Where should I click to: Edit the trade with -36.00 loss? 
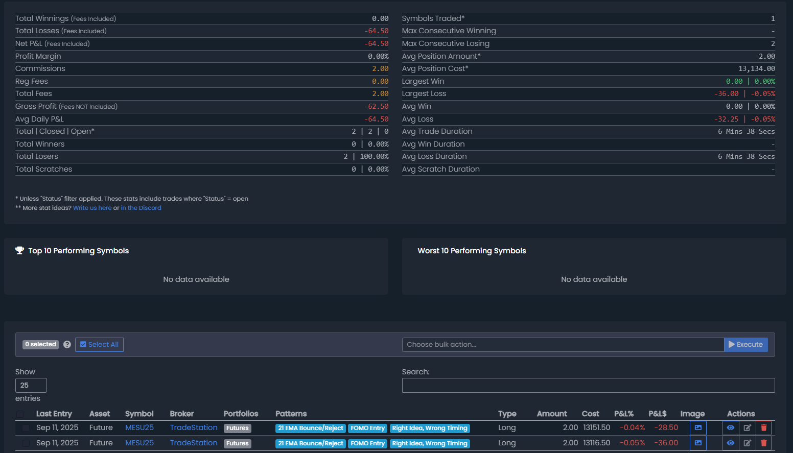click(747, 443)
